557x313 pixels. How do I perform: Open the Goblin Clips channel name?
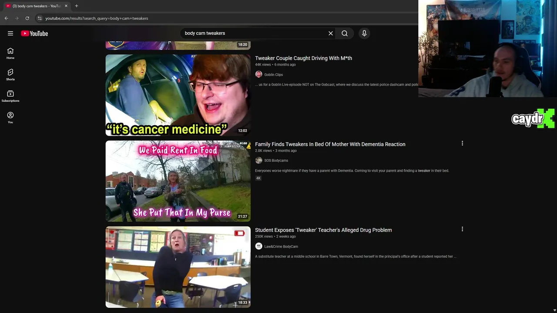pyautogui.click(x=273, y=74)
